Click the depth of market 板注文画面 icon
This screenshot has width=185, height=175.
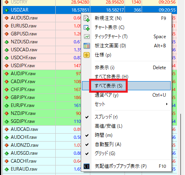pyautogui.click(x=87, y=46)
